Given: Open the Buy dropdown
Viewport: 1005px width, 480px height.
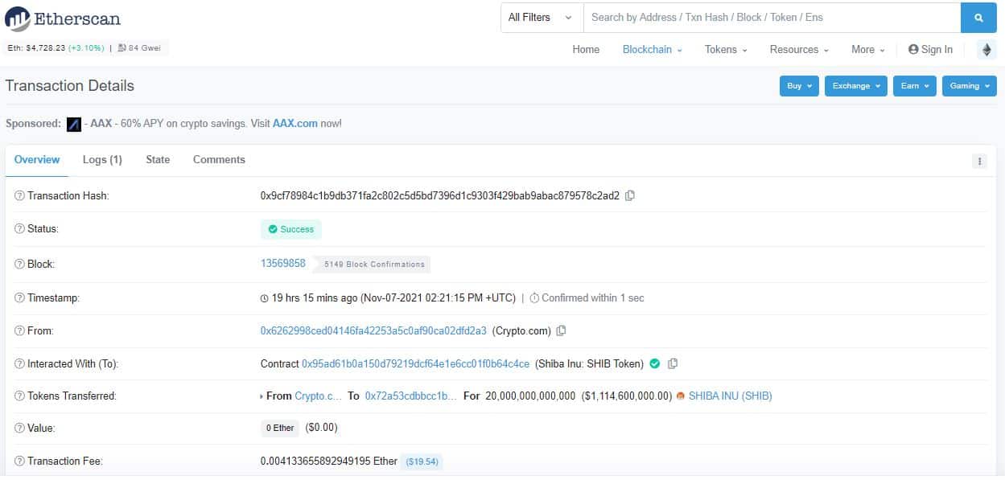Looking at the screenshot, I should [799, 86].
